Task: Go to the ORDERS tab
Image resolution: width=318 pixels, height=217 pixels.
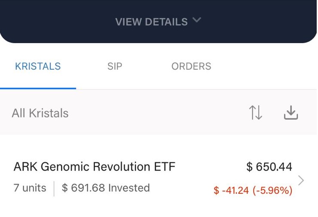Action: point(191,66)
